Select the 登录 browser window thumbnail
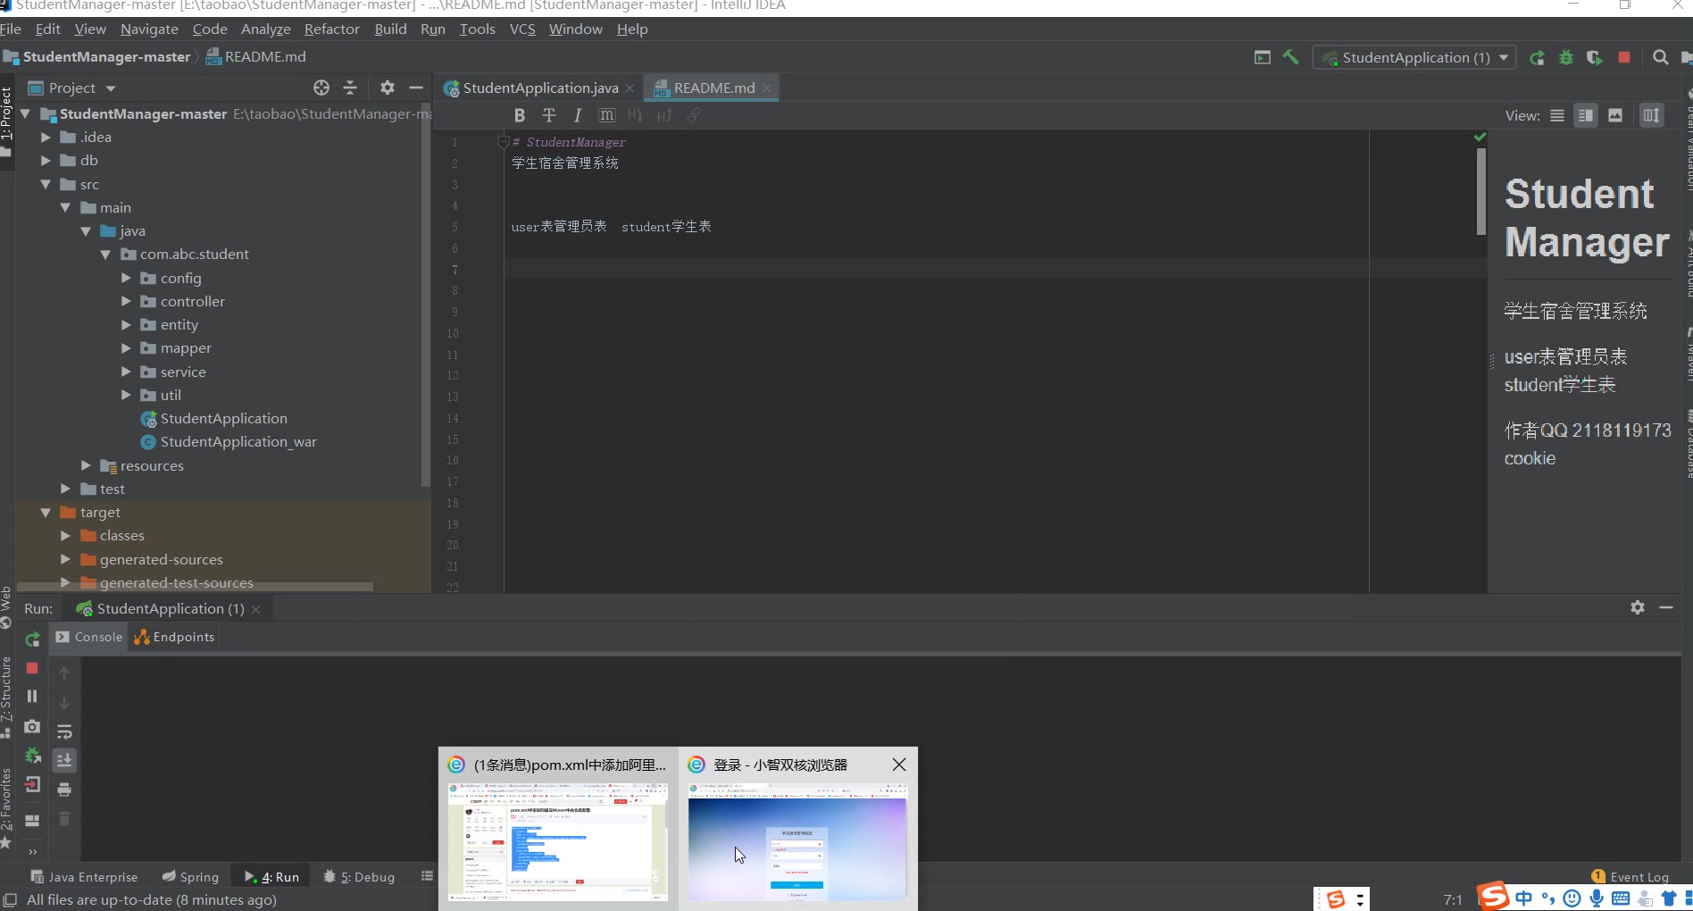The height and width of the screenshot is (911, 1693). pyautogui.click(x=798, y=841)
